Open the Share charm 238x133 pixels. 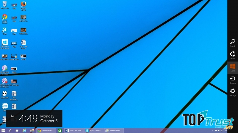pyautogui.click(x=232, y=55)
